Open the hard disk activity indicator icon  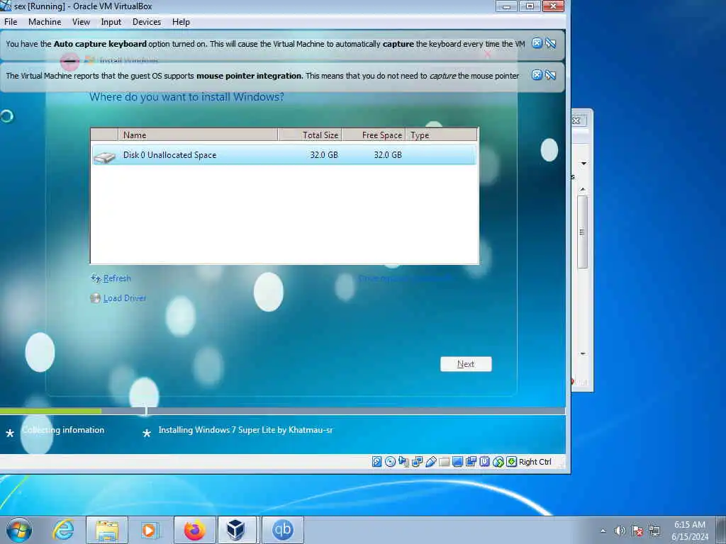(x=377, y=462)
